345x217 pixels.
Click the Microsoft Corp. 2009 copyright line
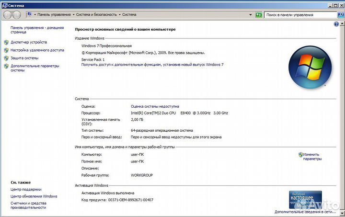143,53
